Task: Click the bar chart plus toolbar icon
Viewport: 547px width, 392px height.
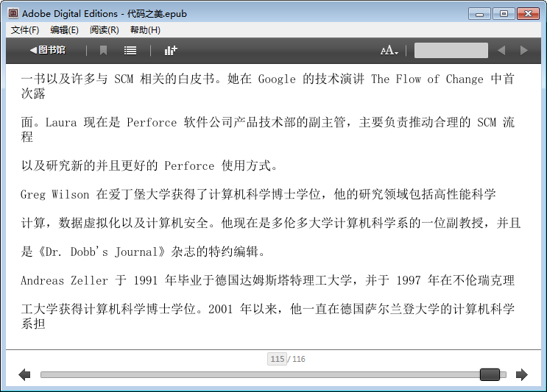Action: 171,51
